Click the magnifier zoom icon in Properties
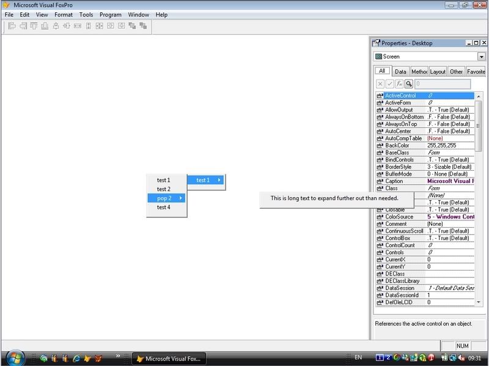489x366 pixels. point(408,84)
